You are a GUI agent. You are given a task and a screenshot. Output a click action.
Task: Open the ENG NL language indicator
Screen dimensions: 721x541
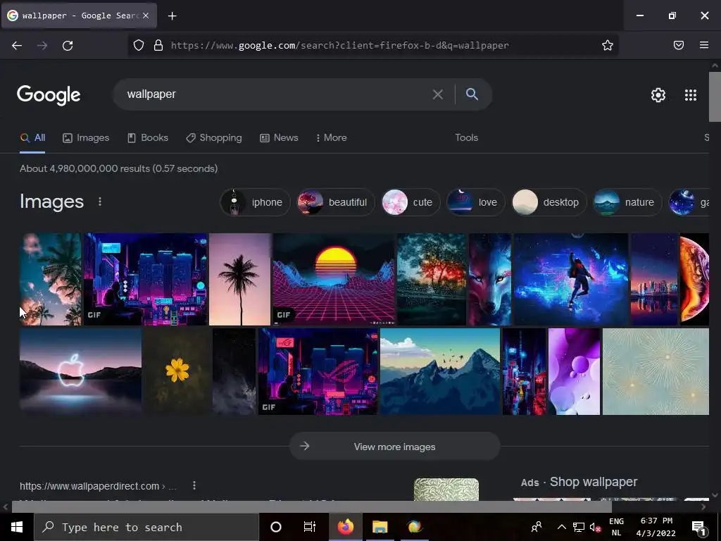616,527
